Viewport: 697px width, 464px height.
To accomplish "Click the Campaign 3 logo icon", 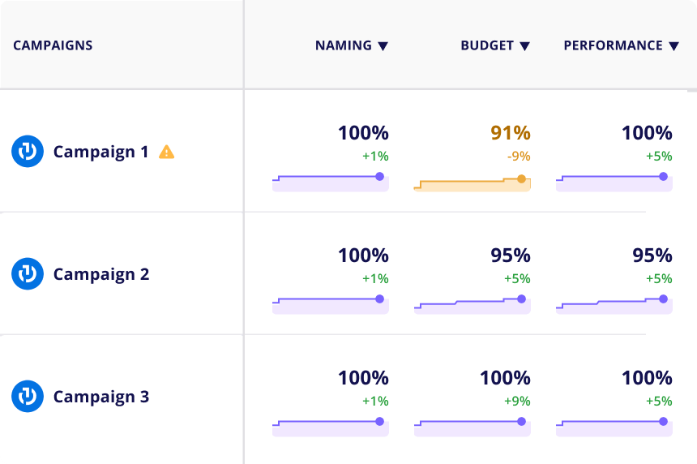I will (x=28, y=397).
